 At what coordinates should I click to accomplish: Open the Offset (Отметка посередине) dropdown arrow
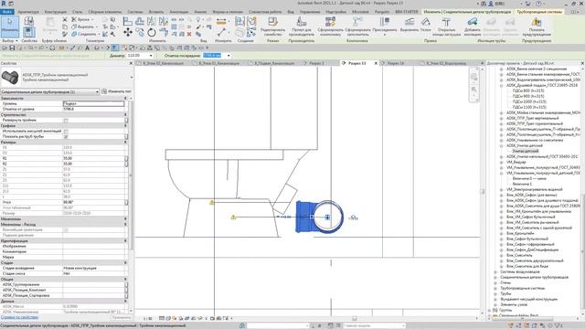click(x=229, y=56)
